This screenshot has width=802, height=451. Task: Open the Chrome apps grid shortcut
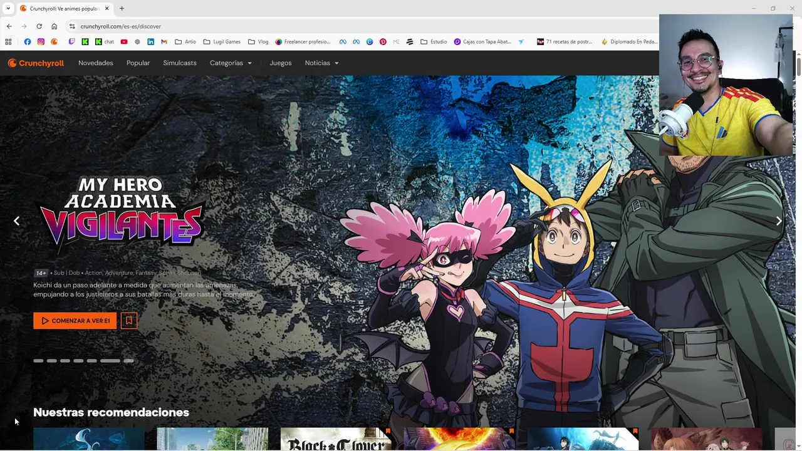(x=8, y=42)
